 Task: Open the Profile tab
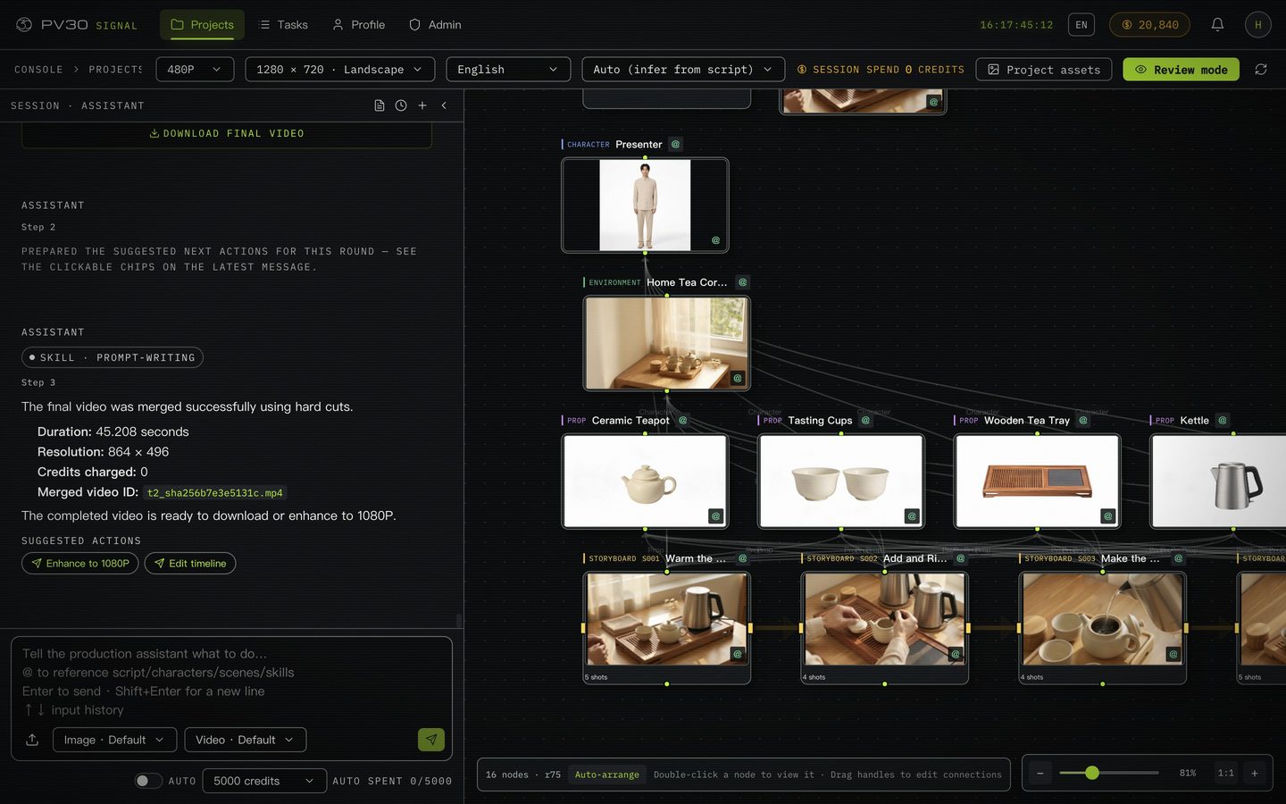point(358,25)
